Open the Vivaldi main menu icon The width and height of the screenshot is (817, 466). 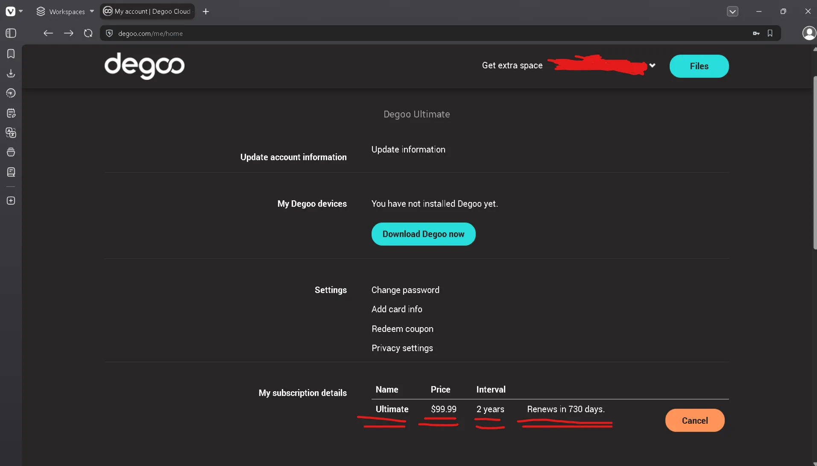click(x=11, y=12)
